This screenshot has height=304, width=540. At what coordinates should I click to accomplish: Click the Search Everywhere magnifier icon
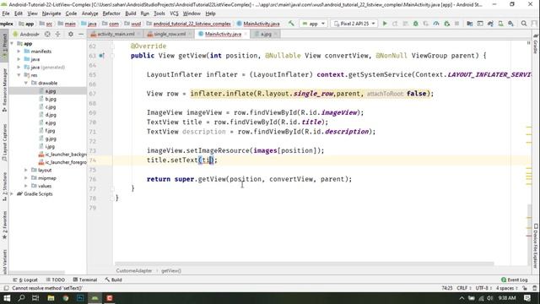(524, 24)
